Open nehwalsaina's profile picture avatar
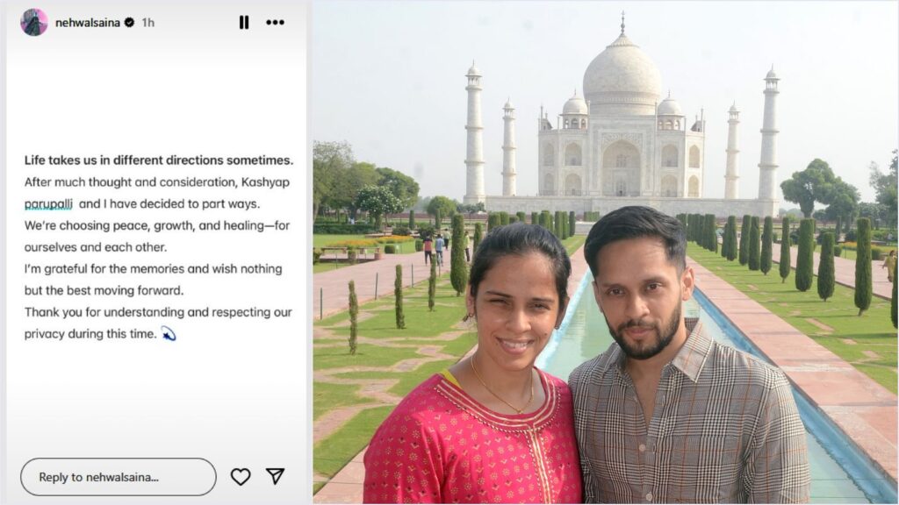The image size is (899, 505). click(x=34, y=22)
